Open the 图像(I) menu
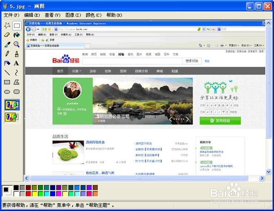 [x=73, y=15]
